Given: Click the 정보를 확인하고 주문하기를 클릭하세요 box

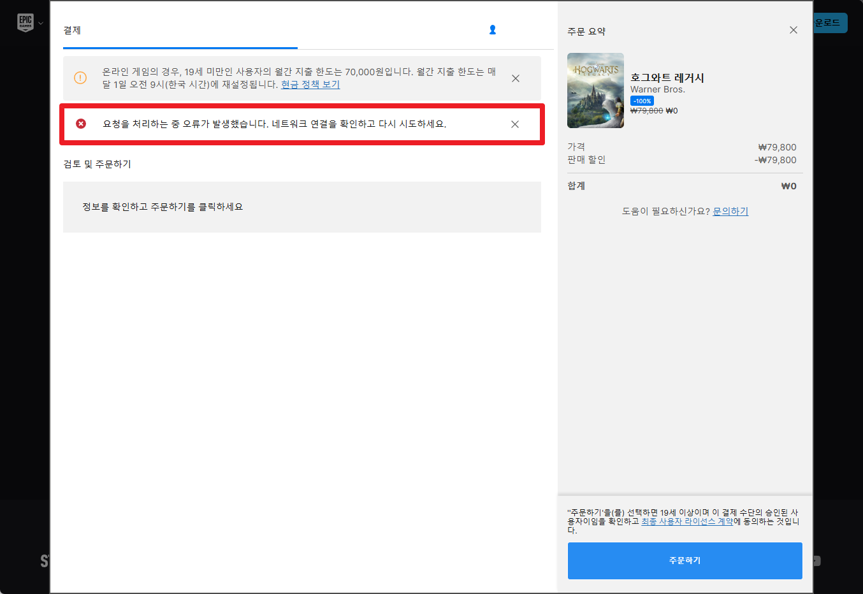Looking at the screenshot, I should pos(302,207).
